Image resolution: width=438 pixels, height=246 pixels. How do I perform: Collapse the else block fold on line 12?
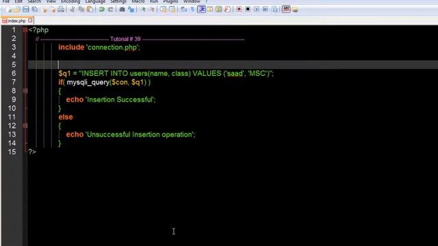[25, 126]
